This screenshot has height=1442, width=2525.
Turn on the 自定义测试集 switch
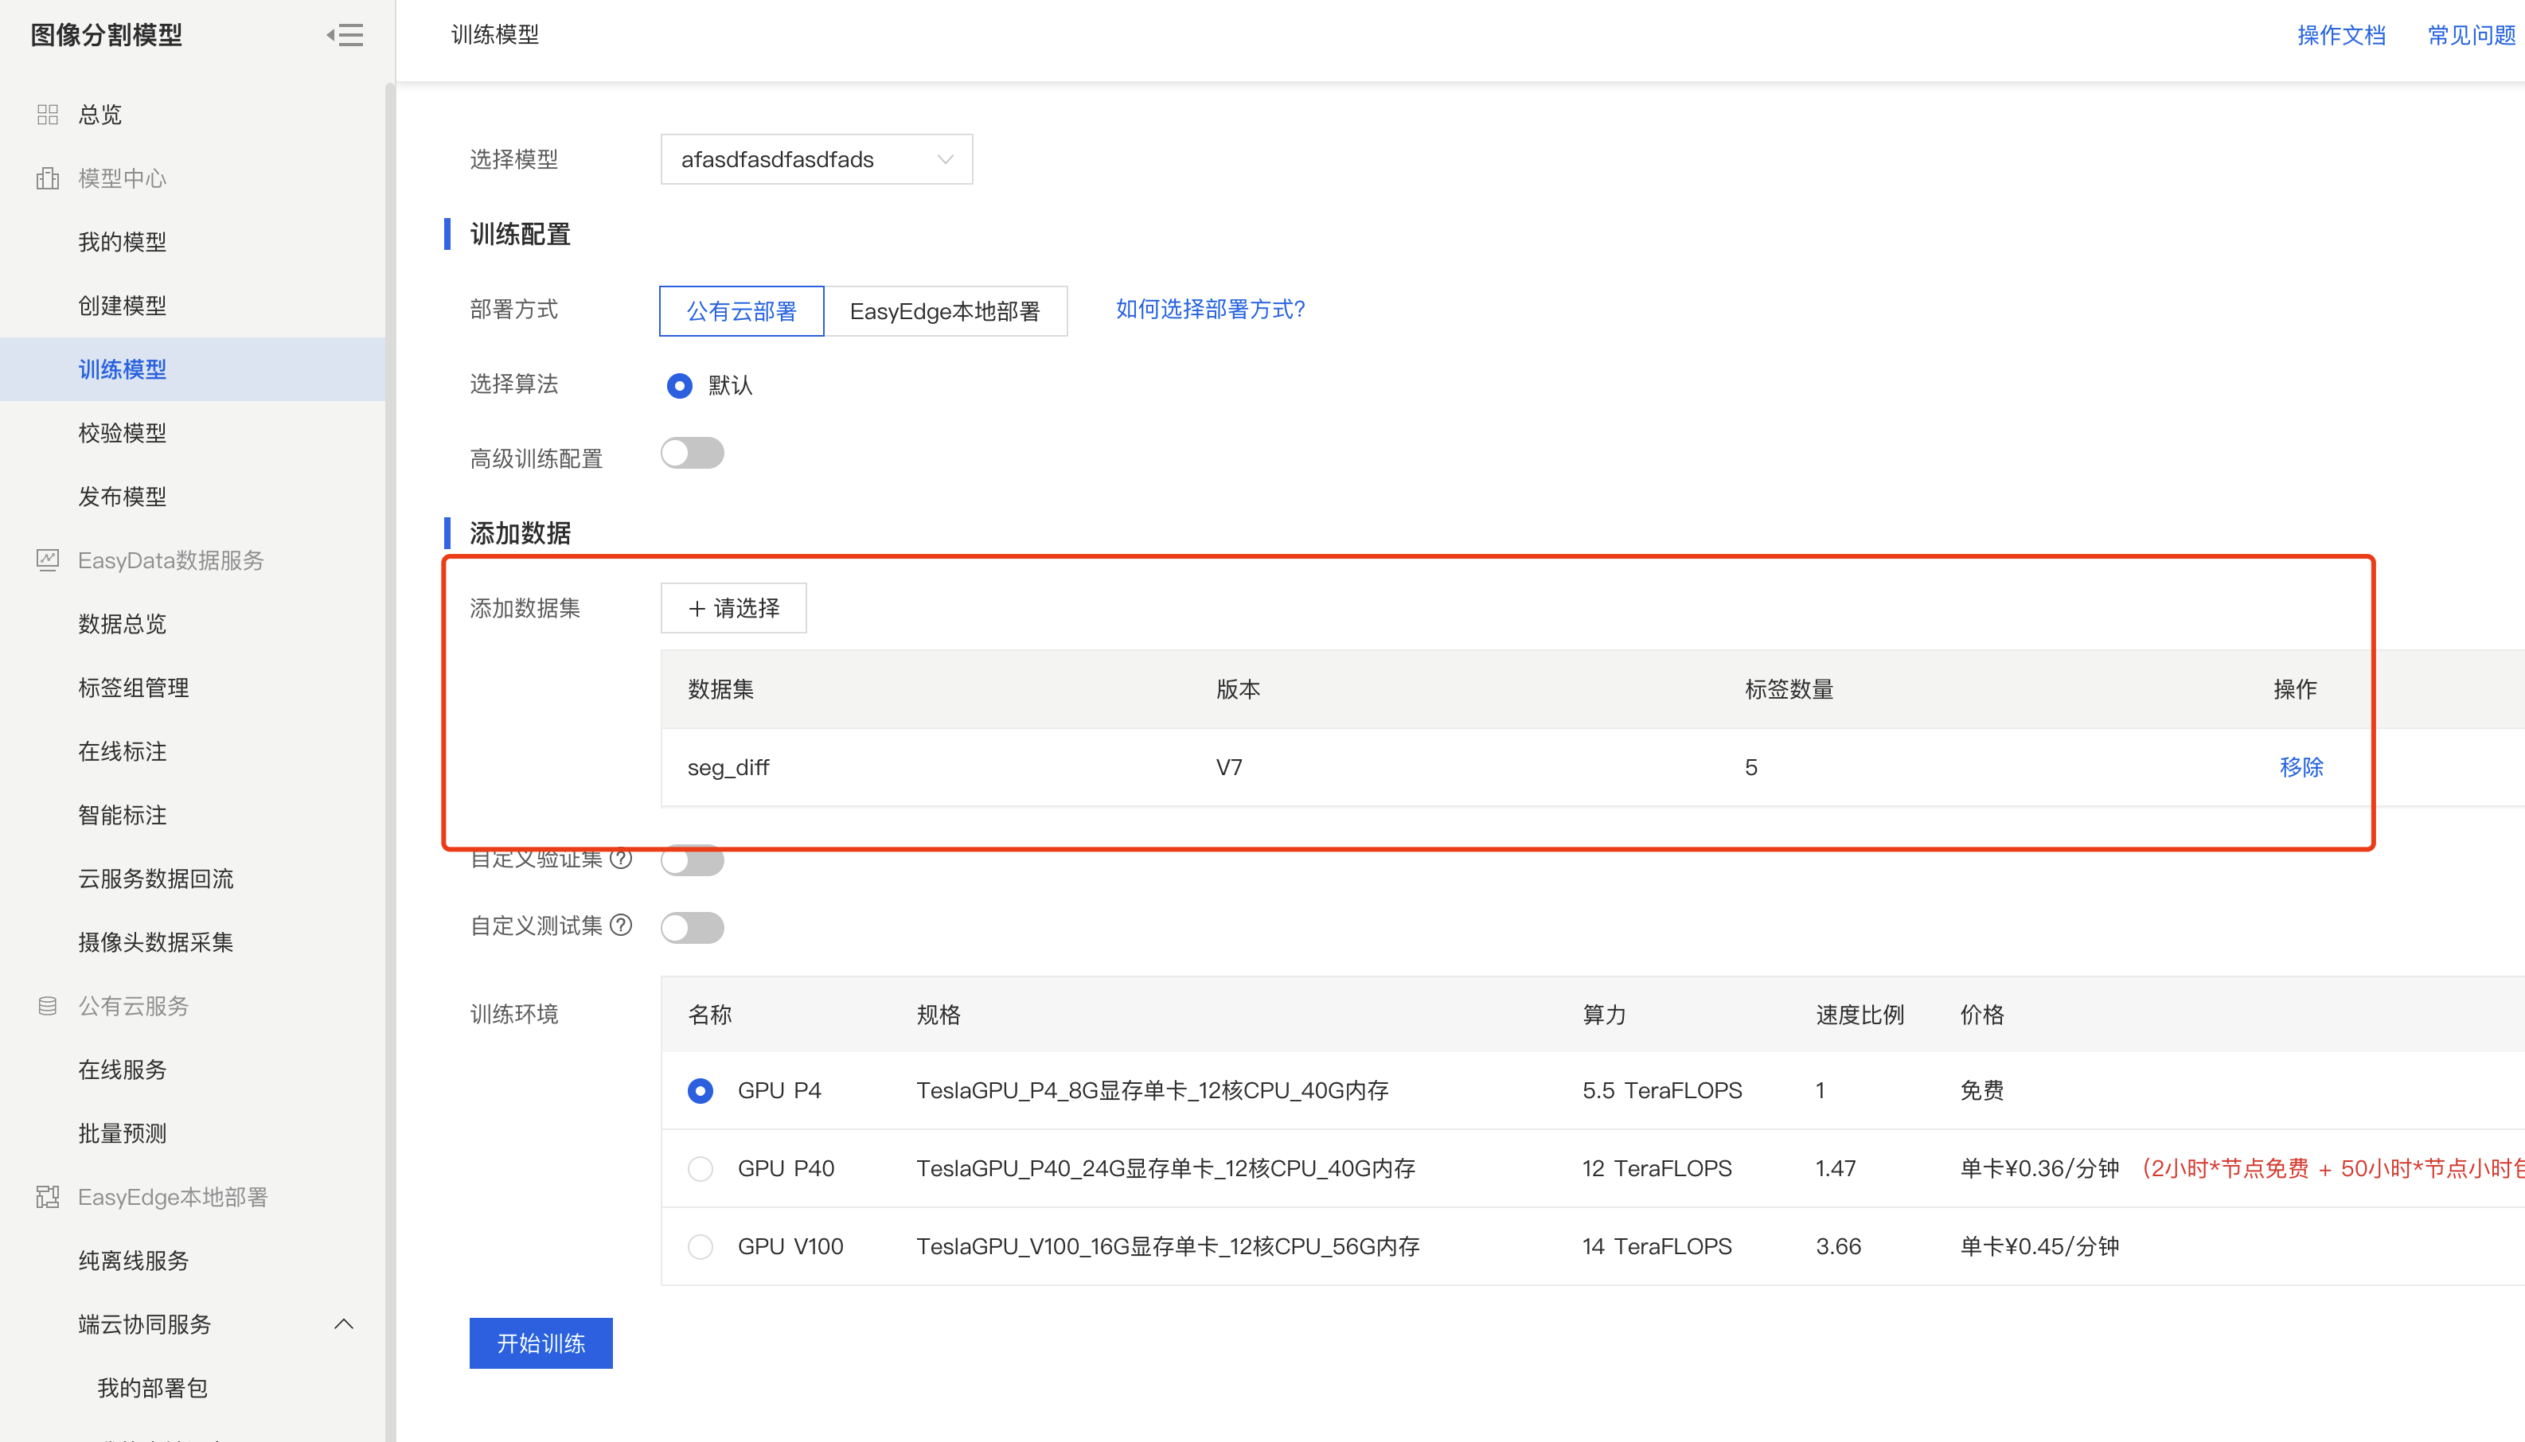(692, 928)
